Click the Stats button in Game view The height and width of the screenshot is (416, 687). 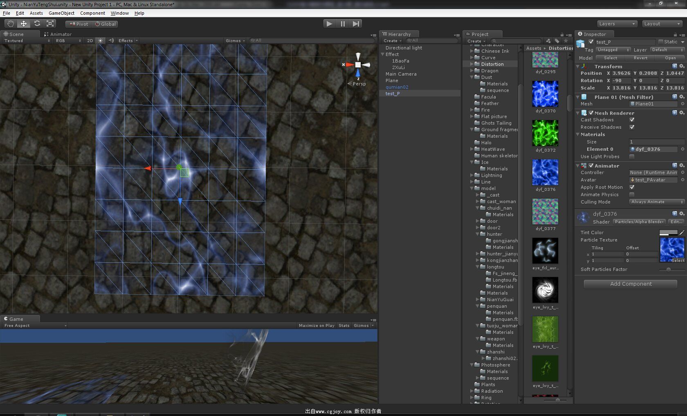click(x=344, y=326)
